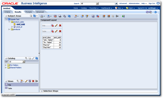Open Help question mark icon

click(155, 12)
